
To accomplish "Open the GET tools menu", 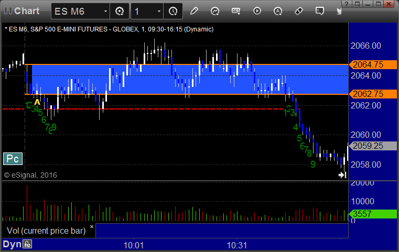I will point(236,11).
